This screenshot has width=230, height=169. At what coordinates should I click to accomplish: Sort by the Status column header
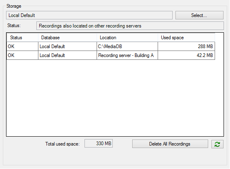[22, 38]
